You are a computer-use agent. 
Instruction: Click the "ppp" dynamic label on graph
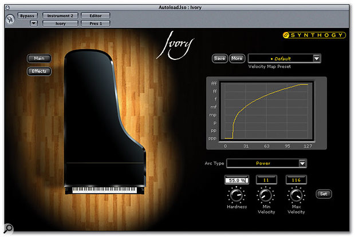coord(212,139)
